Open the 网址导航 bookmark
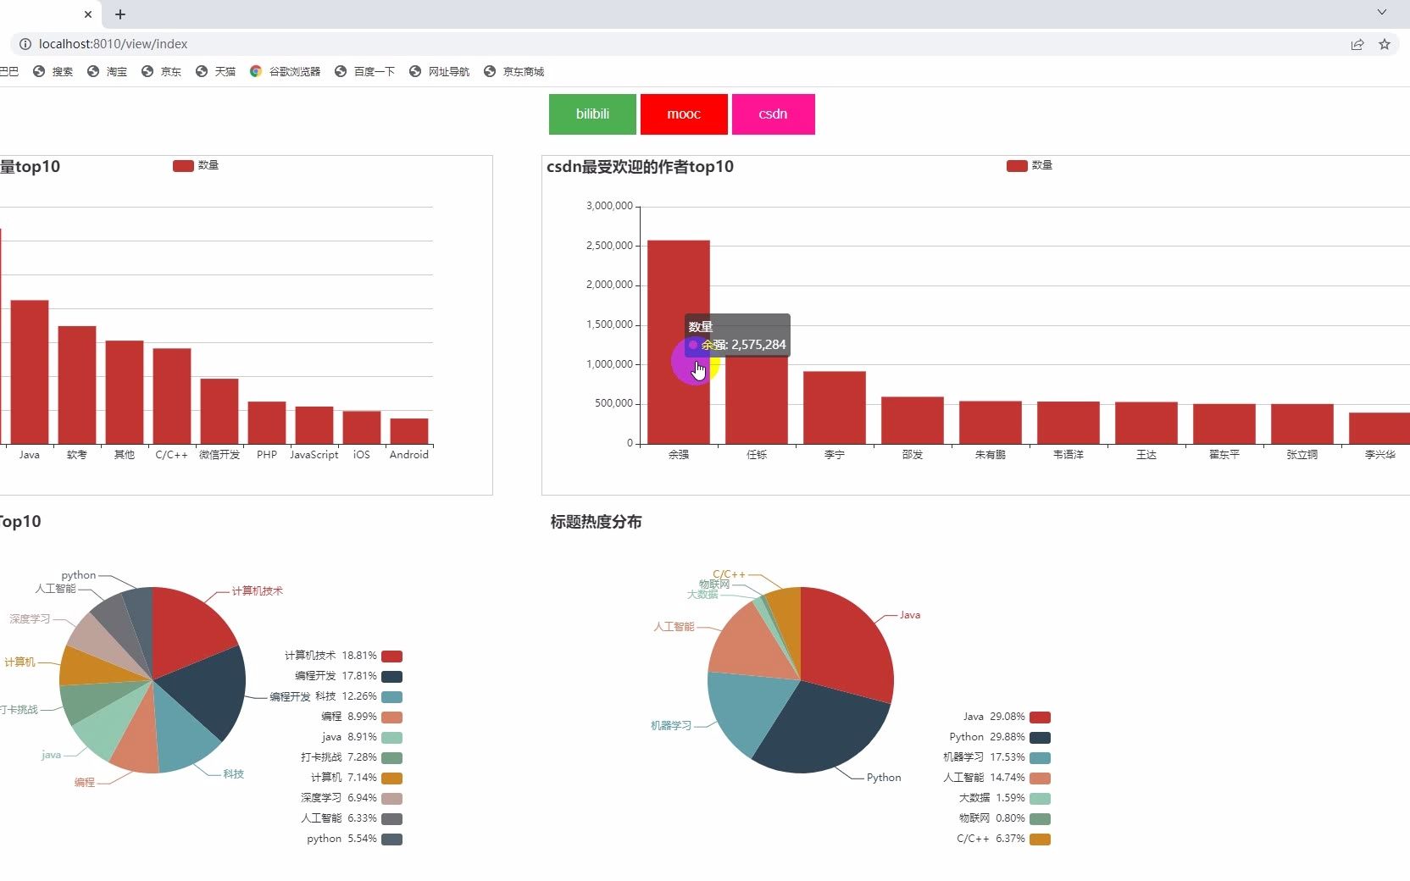Image resolution: width=1410 pixels, height=881 pixels. (440, 71)
